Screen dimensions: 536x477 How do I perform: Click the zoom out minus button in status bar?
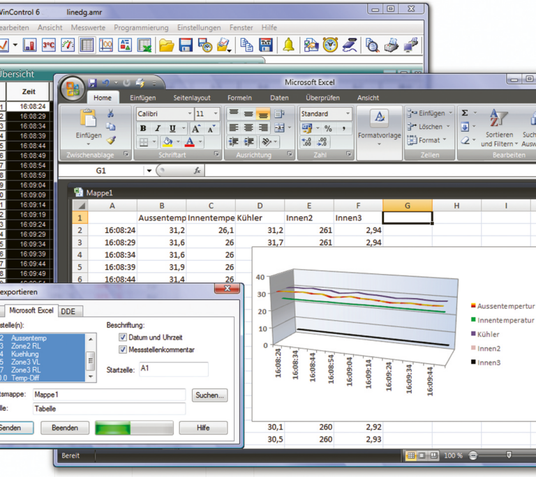pos(472,455)
